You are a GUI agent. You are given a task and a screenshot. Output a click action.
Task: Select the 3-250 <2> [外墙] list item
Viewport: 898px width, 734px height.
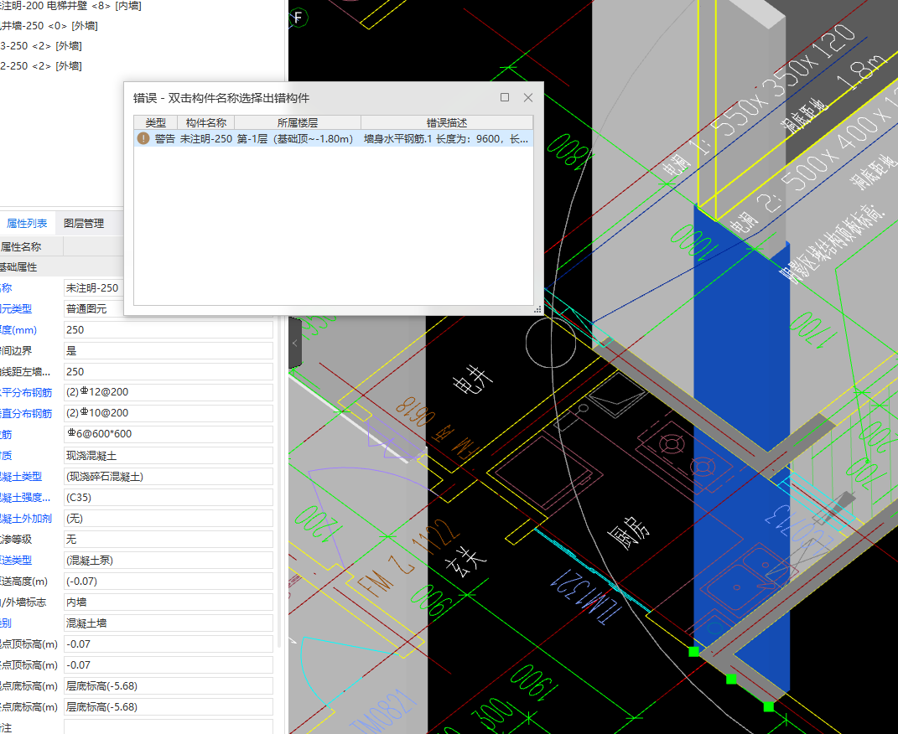tap(42, 46)
